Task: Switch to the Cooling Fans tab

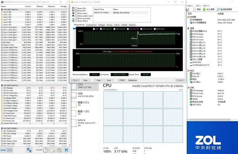Action: (x=91, y=25)
